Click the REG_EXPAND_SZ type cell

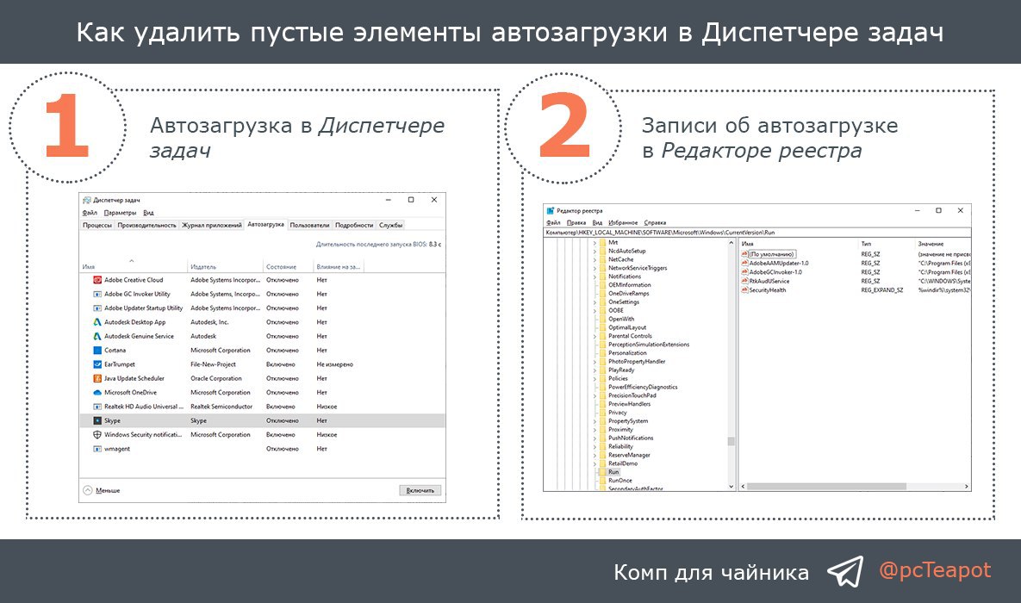882,290
